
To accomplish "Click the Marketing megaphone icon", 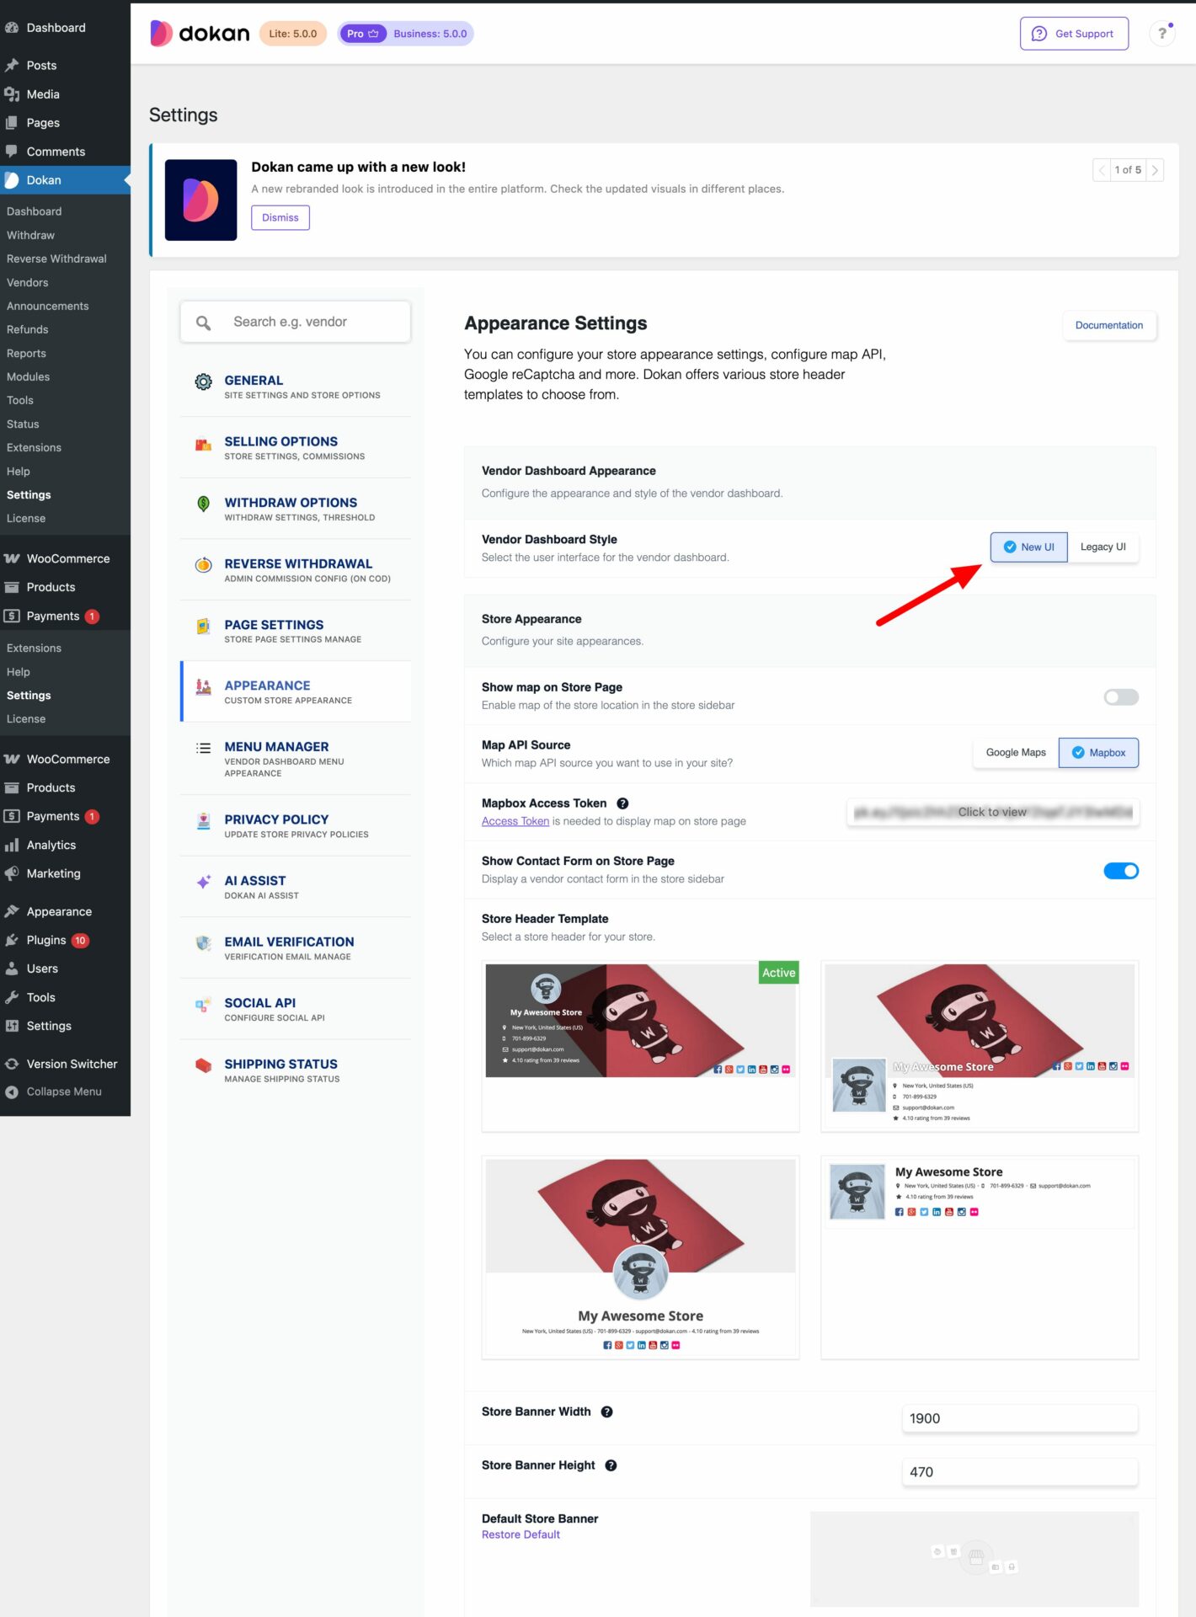I will [12, 874].
